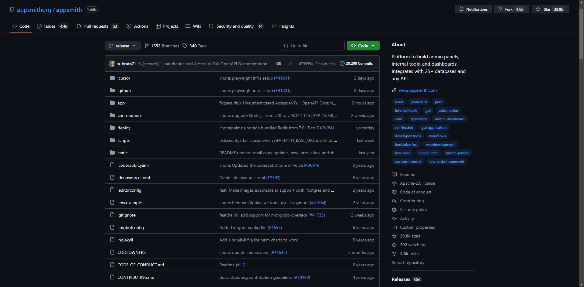Click the book icon next to Readme
This screenshot has width=584, height=287.
coord(394,174)
